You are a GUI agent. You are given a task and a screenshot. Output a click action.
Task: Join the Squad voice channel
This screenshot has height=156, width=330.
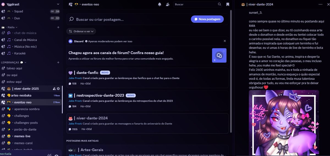(x=30, y=11)
